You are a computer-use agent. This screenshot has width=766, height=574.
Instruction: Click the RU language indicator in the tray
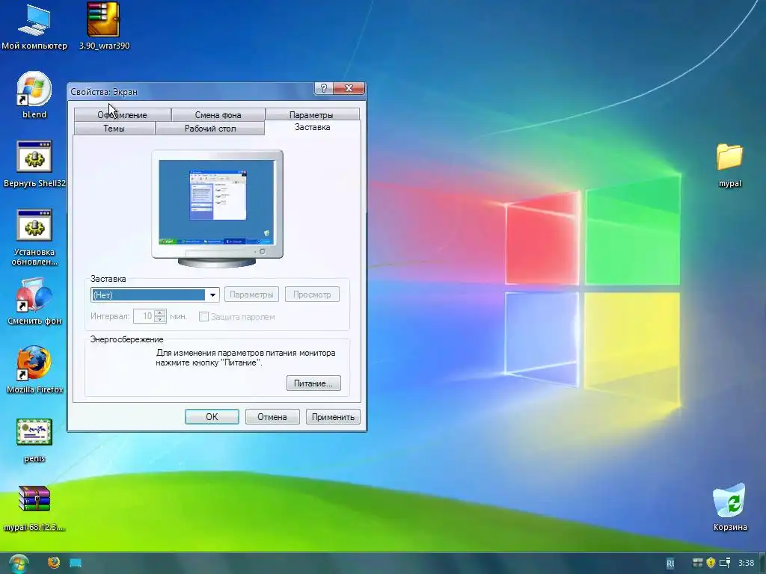tap(670, 564)
